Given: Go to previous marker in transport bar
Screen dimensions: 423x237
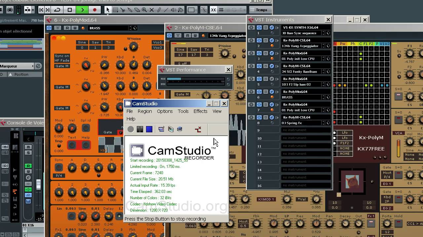Looking at the screenshot, I should (41, 10).
